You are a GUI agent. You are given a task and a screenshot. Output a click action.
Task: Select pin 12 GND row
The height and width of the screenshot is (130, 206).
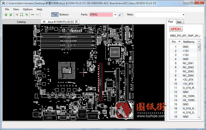pos(183,92)
